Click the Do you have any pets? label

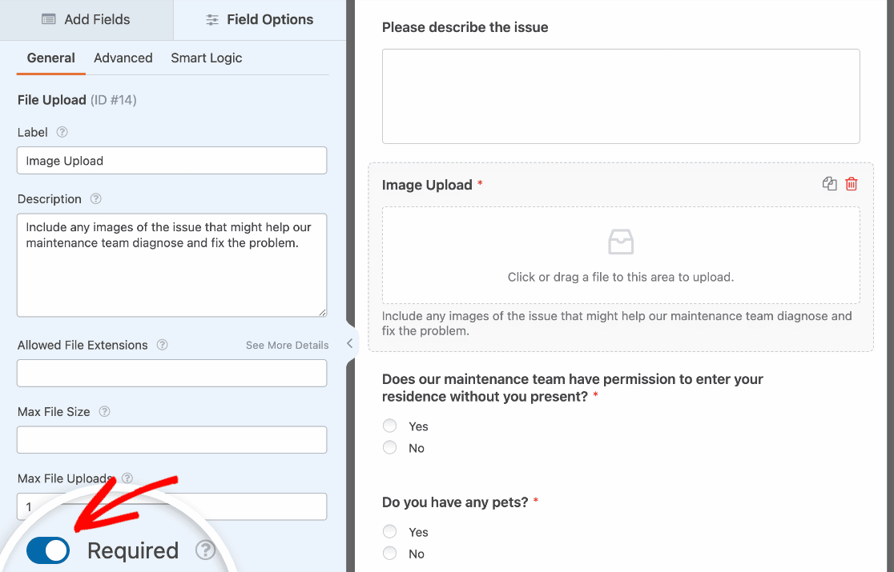pos(455,502)
